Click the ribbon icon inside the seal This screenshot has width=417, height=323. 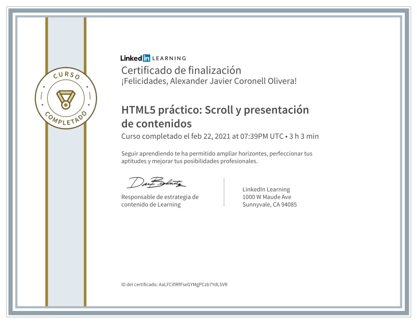tap(66, 93)
